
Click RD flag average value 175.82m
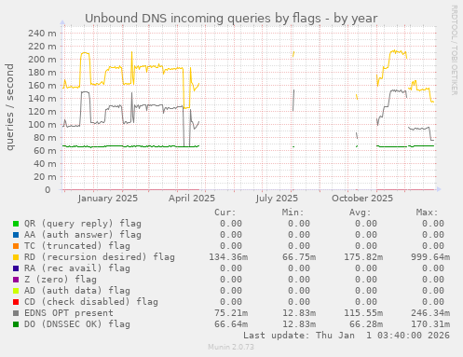pos(363,257)
